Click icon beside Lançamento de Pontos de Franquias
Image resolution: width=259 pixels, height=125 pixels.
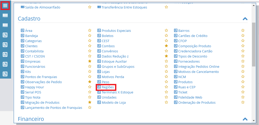tap(22, 108)
